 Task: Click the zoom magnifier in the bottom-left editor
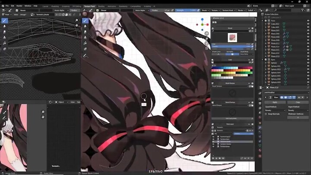[x=43, y=112]
